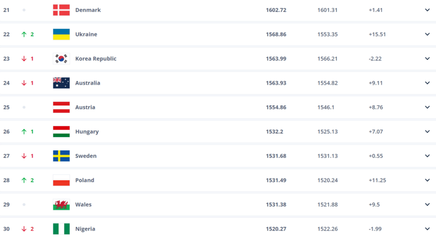Screen dimensions: 436x237
Task: Click the Sweden team name
Action: [x=86, y=156]
